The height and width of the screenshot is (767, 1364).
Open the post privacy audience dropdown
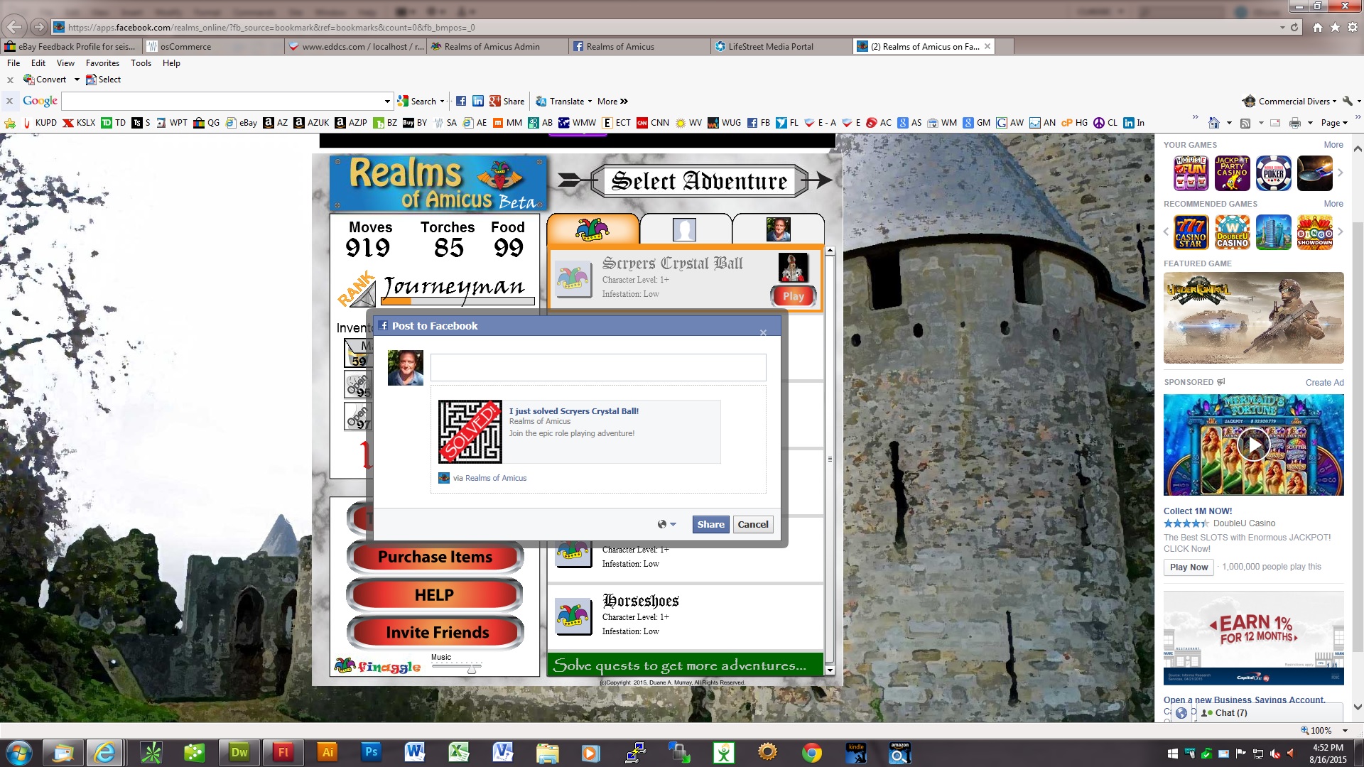click(x=666, y=525)
